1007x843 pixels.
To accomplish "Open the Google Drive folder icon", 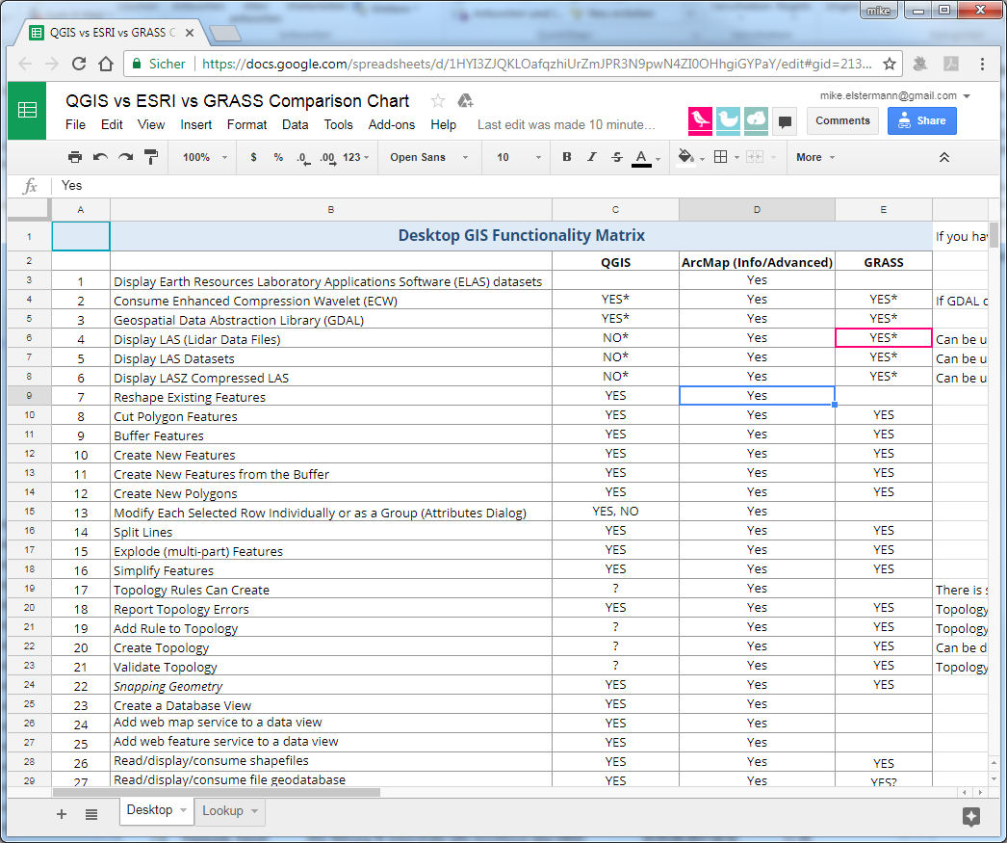I will coord(465,101).
